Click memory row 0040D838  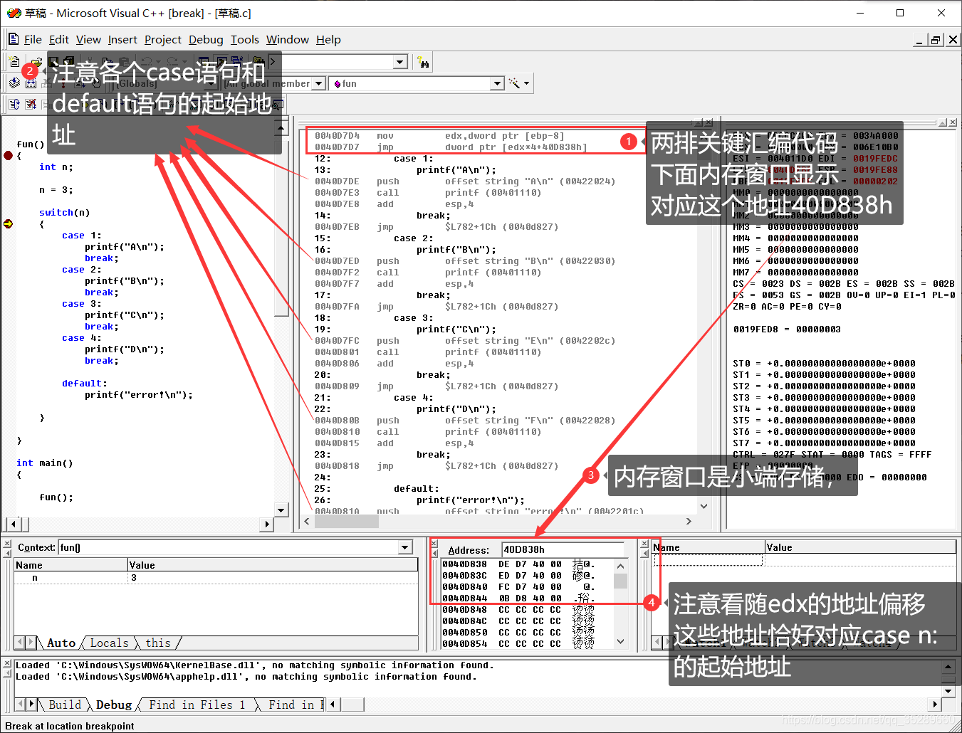click(518, 564)
